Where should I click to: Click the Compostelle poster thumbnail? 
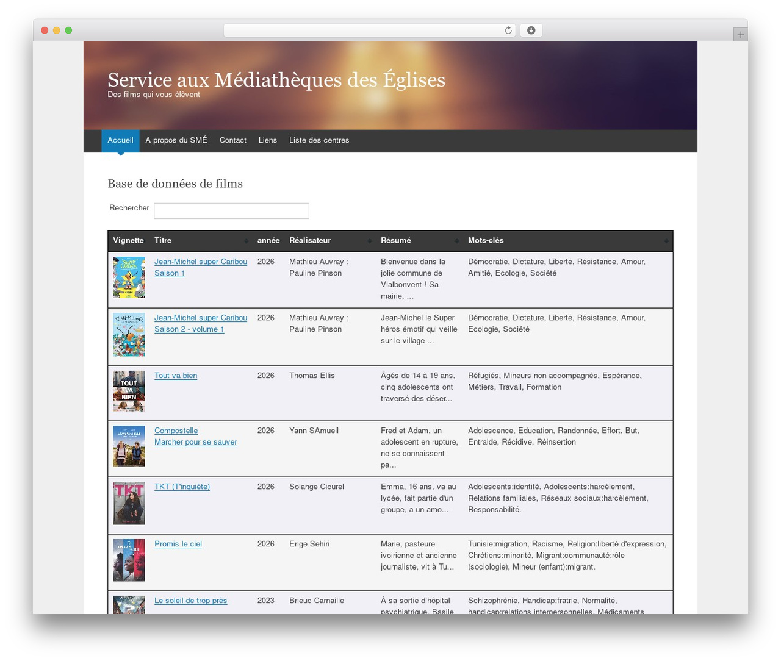[x=129, y=446]
